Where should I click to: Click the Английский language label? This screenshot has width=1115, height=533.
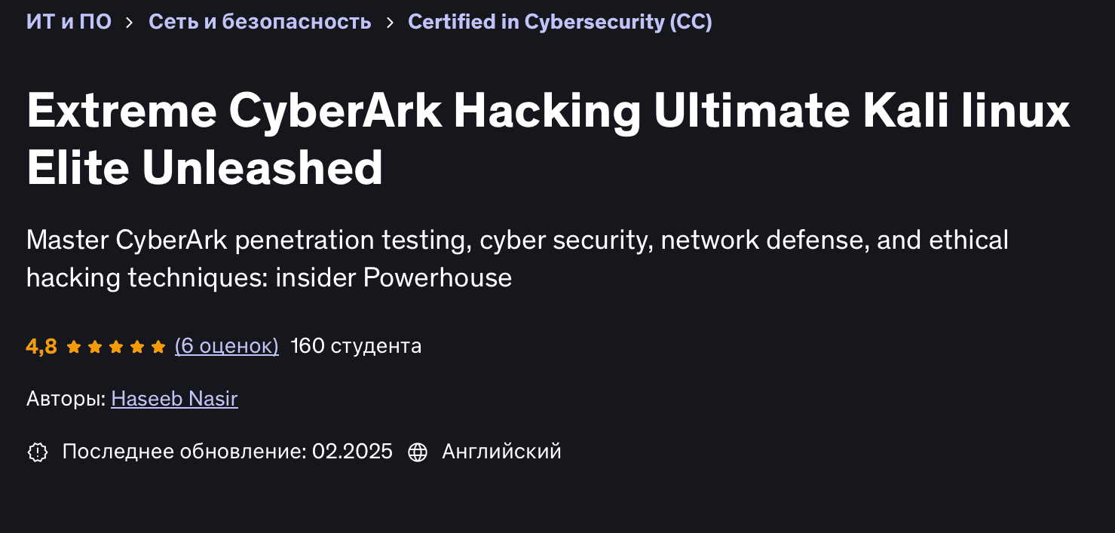[501, 451]
